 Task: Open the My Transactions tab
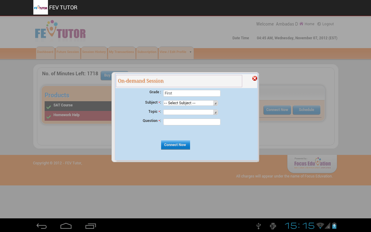(121, 52)
